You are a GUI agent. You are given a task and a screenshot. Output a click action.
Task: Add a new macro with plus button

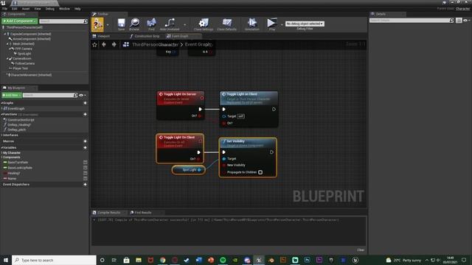point(86,141)
